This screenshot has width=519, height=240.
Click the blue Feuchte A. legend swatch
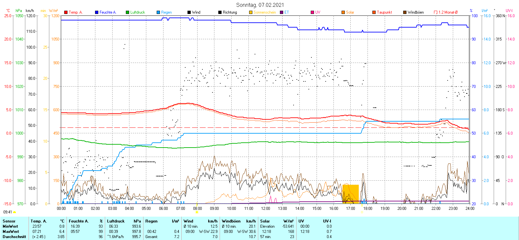click(97, 12)
